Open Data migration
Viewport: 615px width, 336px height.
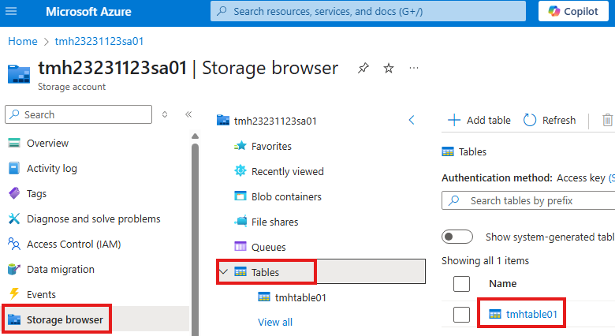coord(61,269)
